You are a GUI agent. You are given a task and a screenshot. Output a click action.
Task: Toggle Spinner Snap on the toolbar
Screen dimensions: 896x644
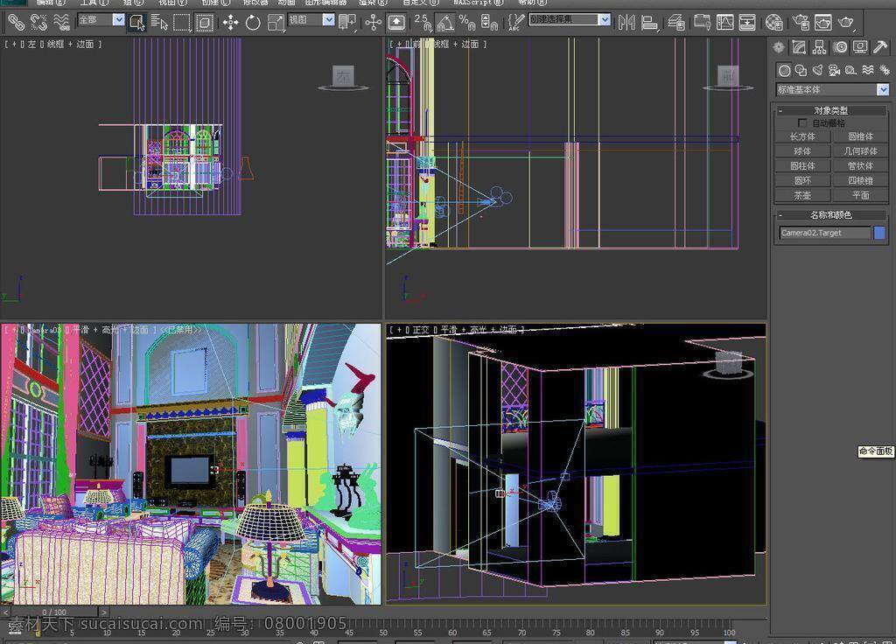(489, 22)
